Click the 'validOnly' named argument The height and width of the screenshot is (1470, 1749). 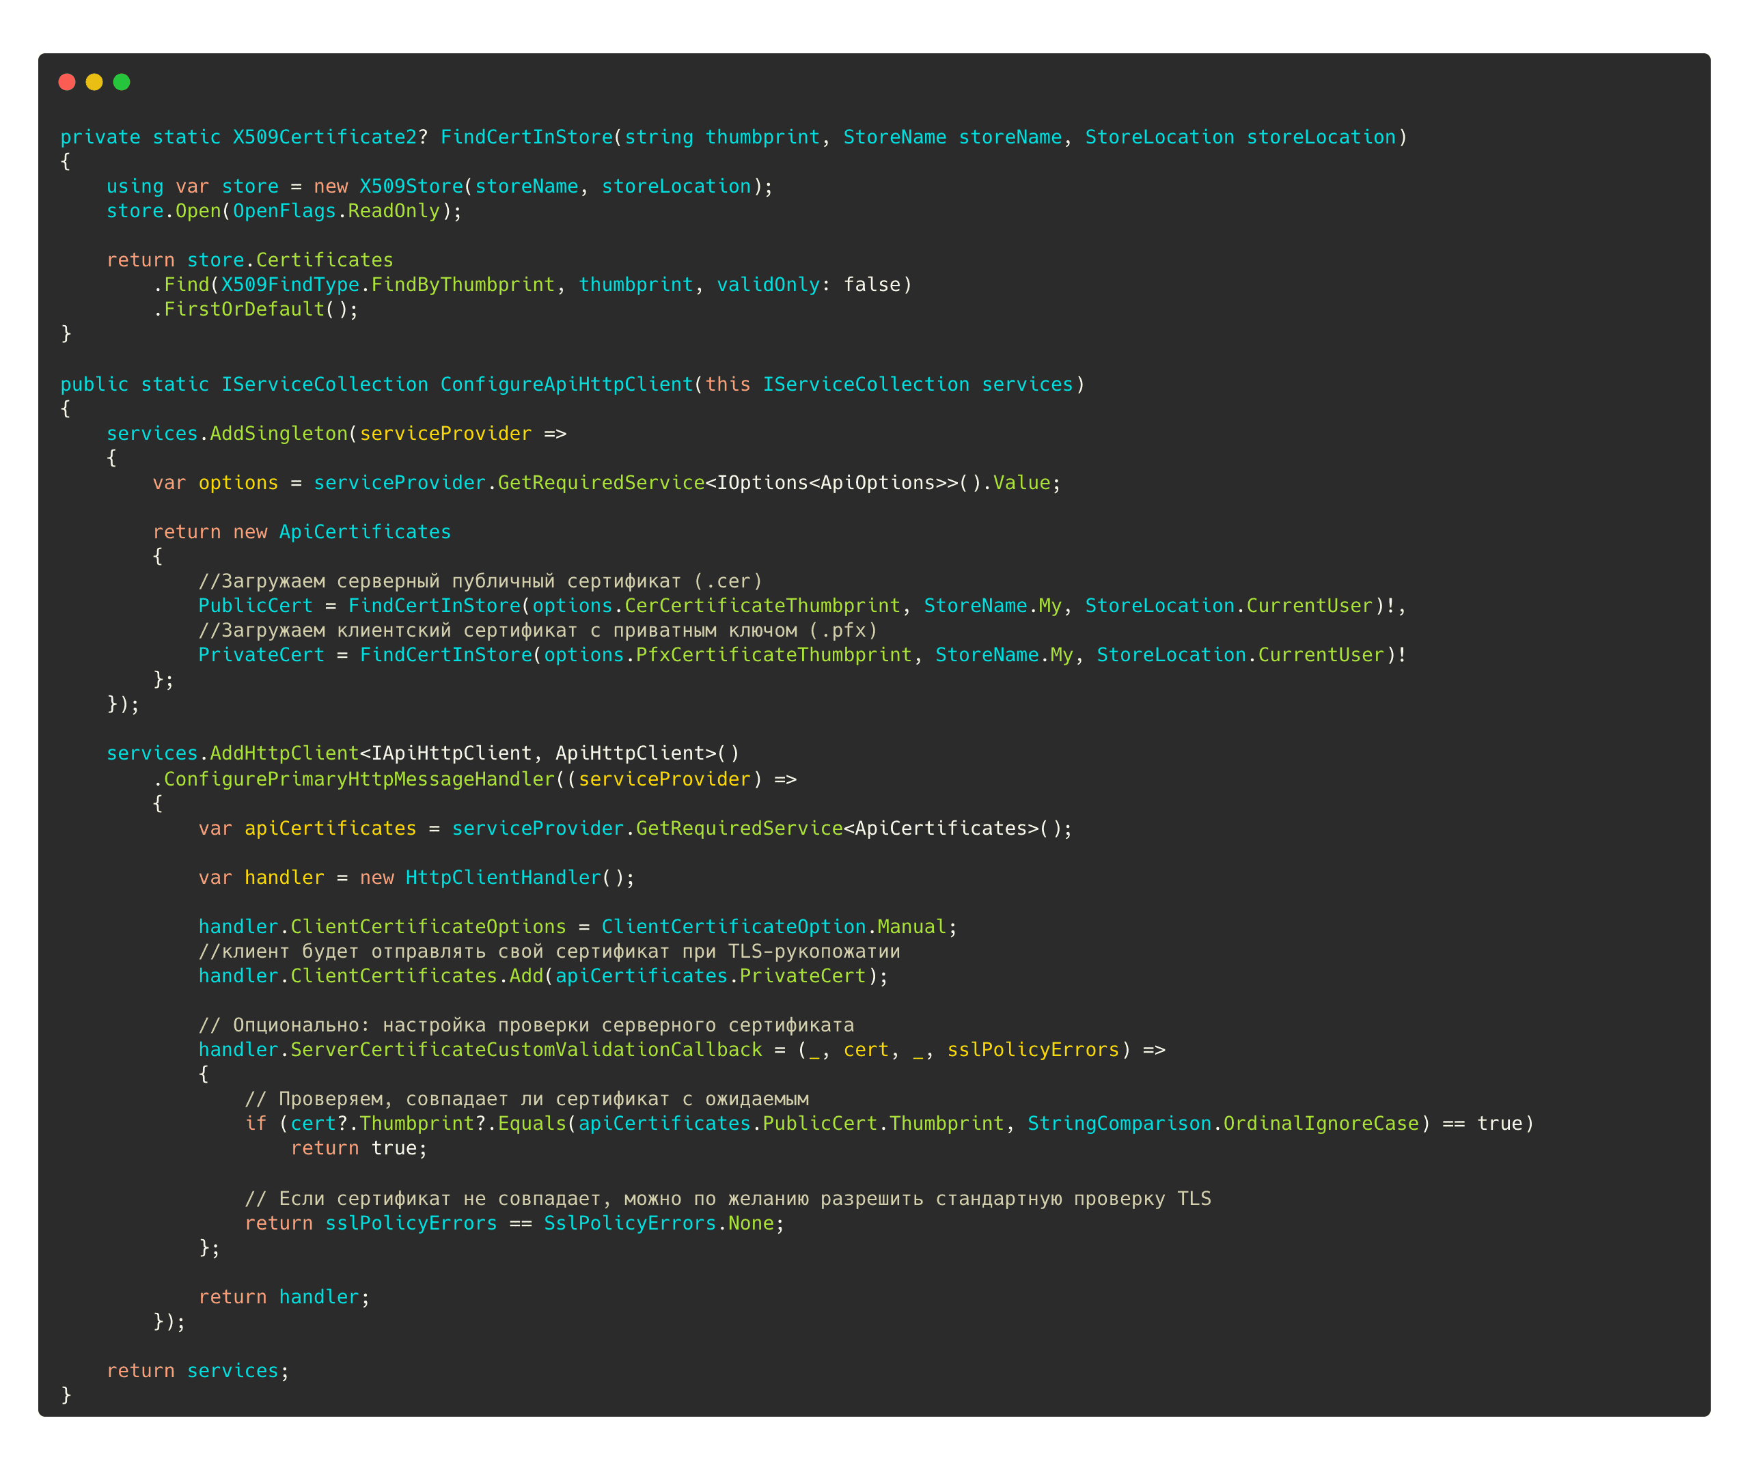point(767,285)
